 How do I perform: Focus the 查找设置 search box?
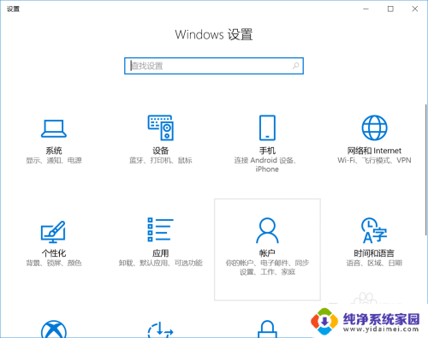214,66
